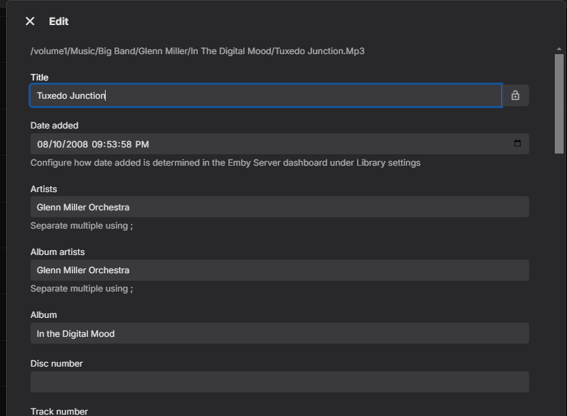The height and width of the screenshot is (416, 567).
Task: Click the Separate multiple using hint under Artists
Action: coord(82,225)
